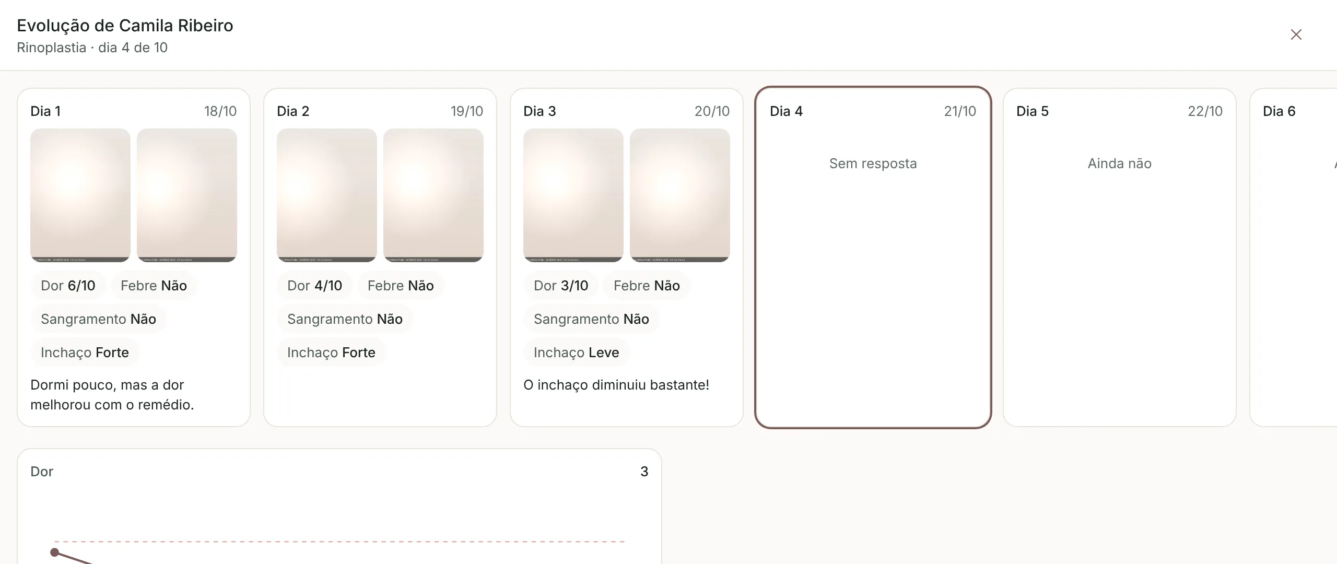Click the Febre Não chip in Dia 1

point(154,286)
